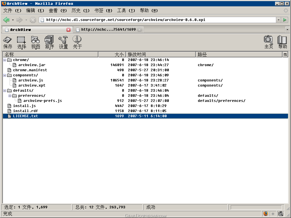The height and width of the screenshot is (218, 291).
Task: Click the size value 146891
Action: click(x=117, y=65)
